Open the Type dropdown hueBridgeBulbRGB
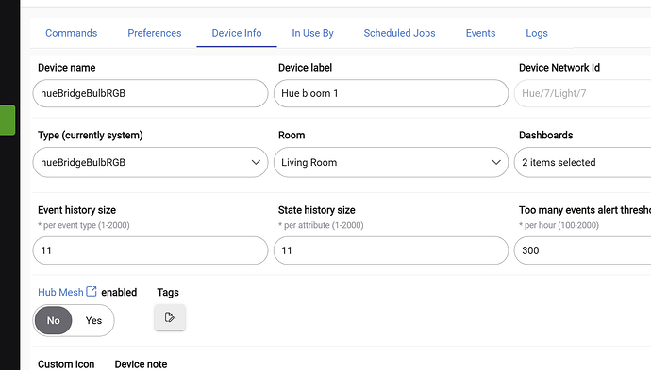Viewport: 651px width, 370px height. point(150,163)
